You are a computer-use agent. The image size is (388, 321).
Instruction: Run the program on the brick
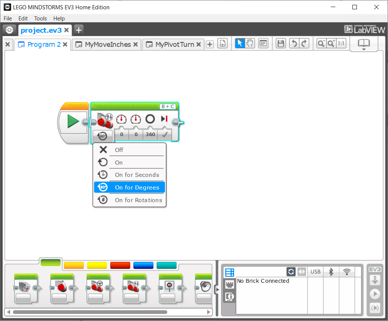click(375, 294)
